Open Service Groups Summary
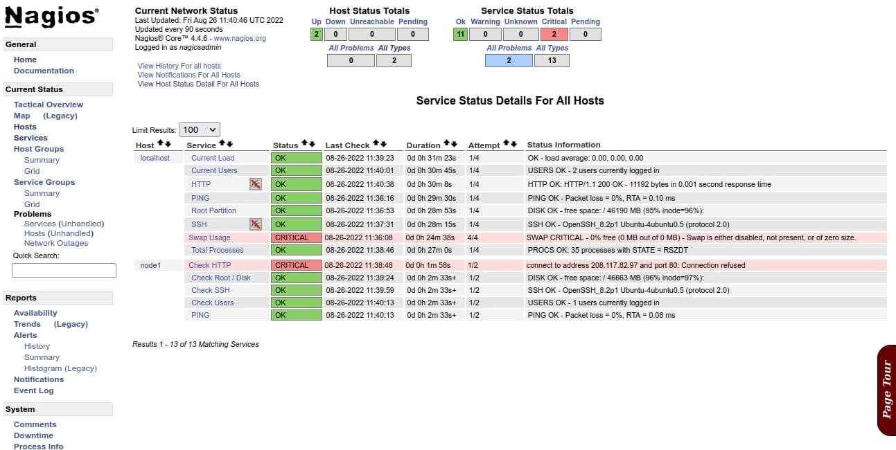896x450 pixels. [42, 193]
